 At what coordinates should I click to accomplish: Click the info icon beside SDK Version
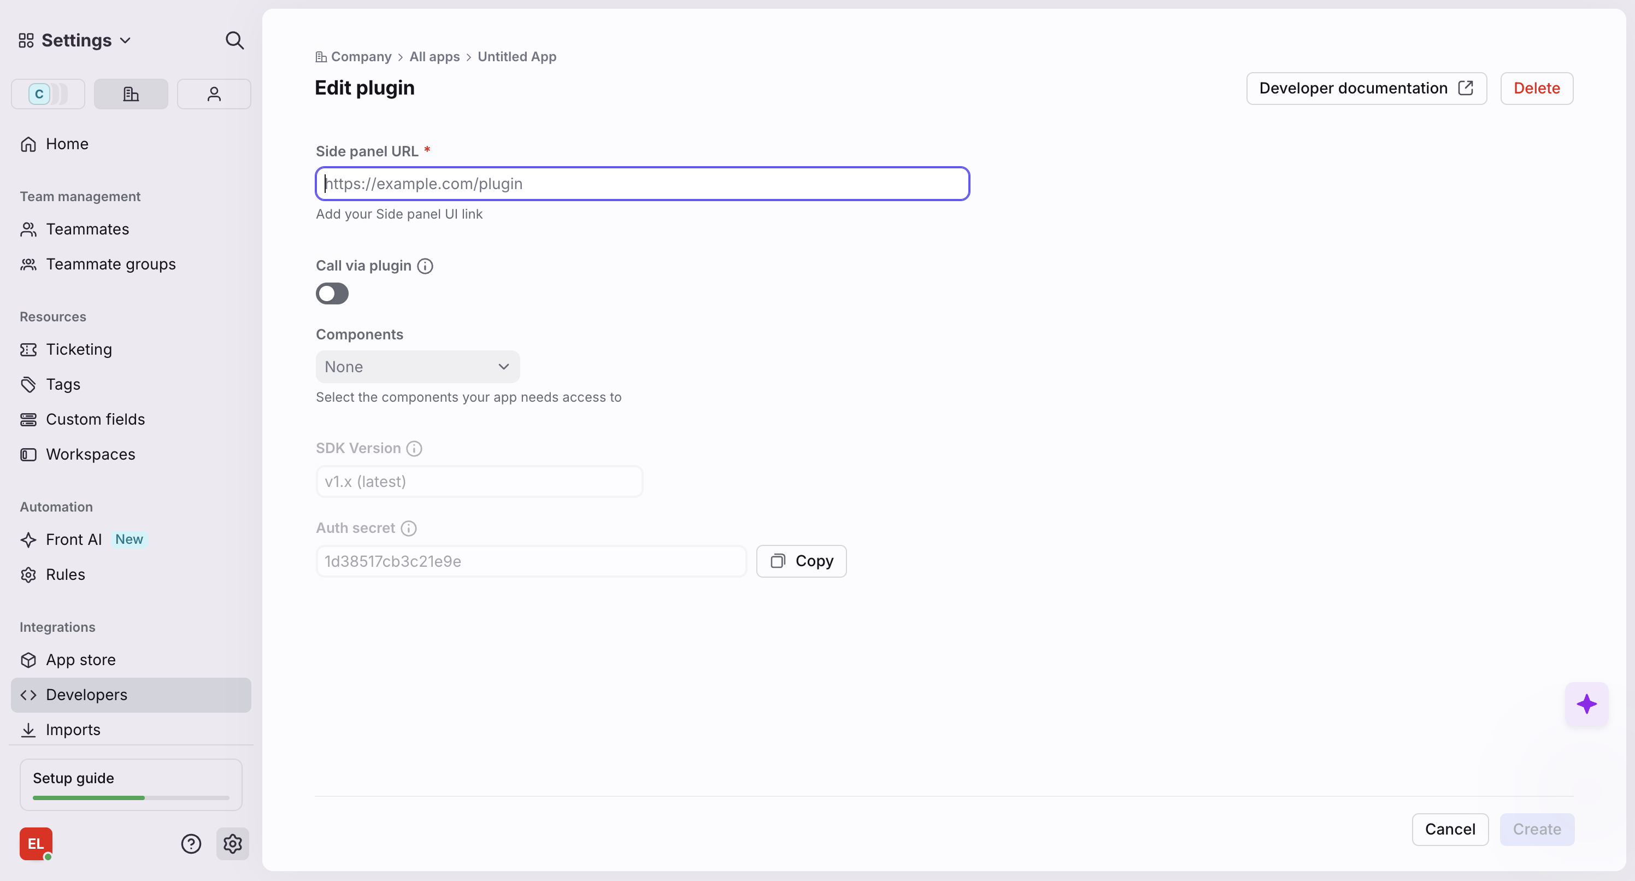coord(414,449)
